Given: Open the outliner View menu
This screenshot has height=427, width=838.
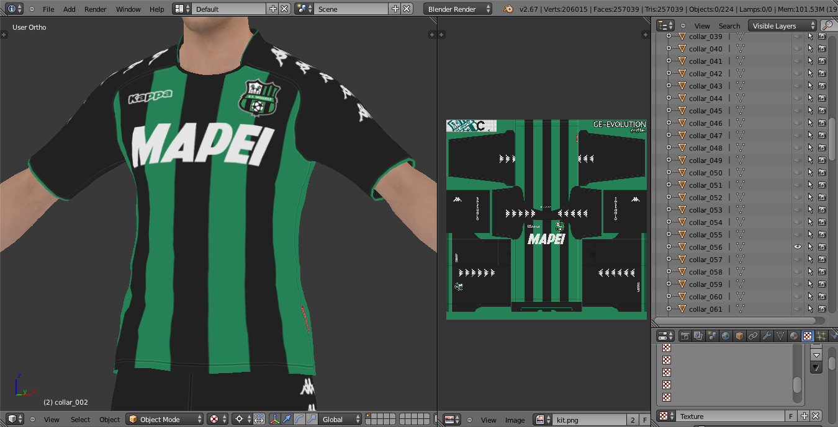Looking at the screenshot, I should click(702, 26).
